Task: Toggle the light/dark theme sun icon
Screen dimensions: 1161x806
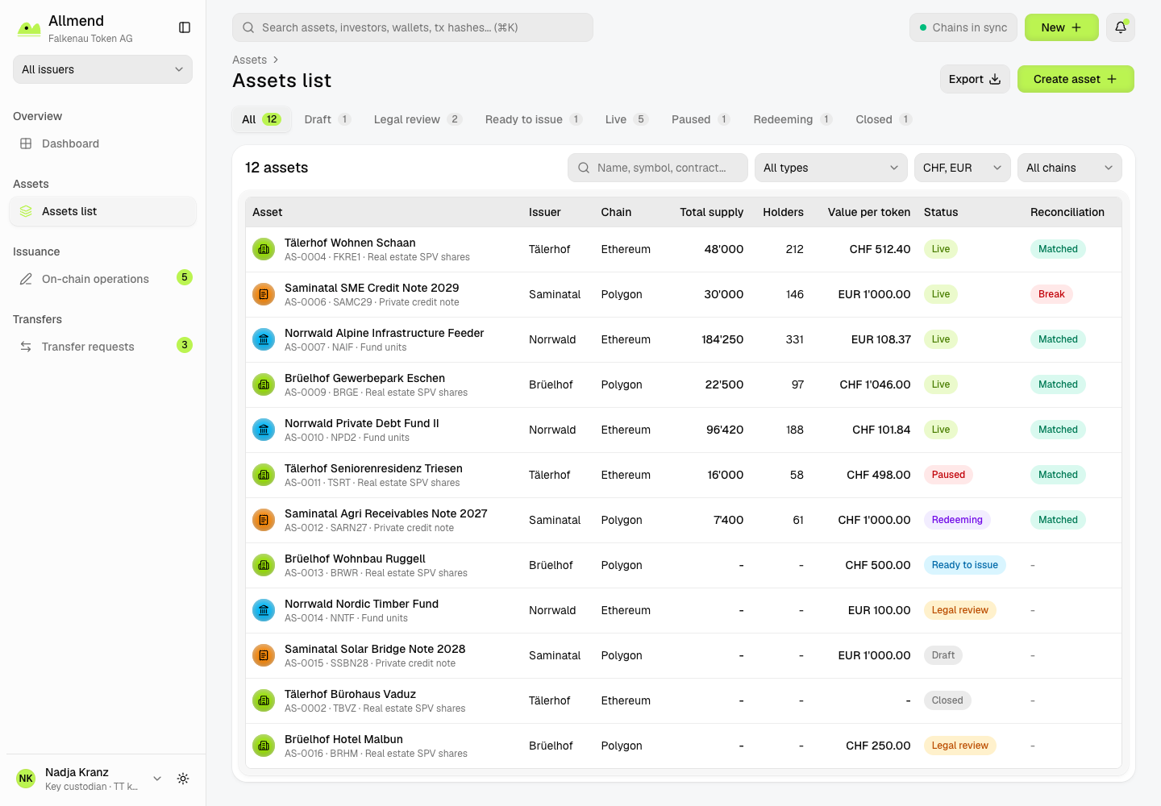Action: 183,779
